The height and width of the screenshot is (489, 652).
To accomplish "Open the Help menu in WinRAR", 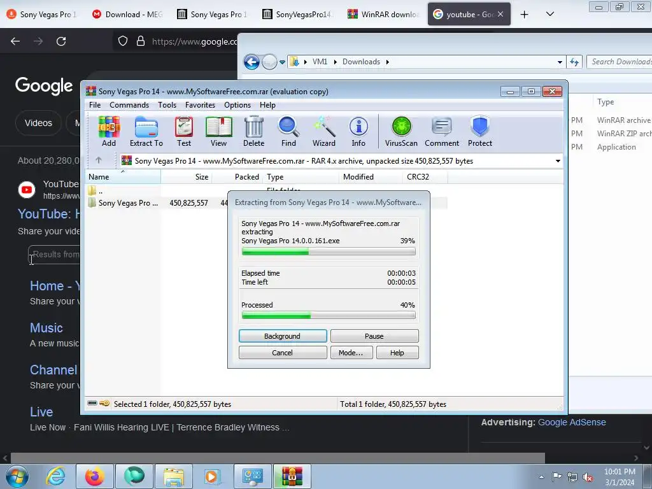I will pyautogui.click(x=268, y=105).
